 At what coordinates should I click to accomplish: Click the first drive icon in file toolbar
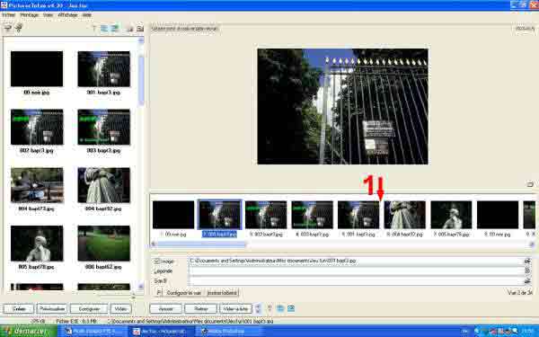(7, 28)
